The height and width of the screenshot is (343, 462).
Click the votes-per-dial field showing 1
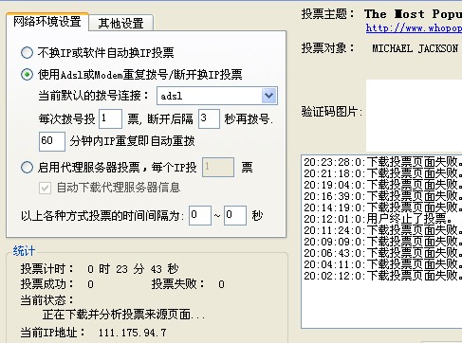(110, 118)
